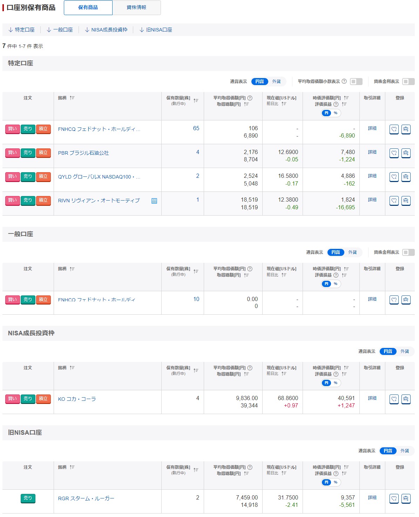The width and height of the screenshot is (419, 517).
Task: Jump down to 特定口座 section
Action: coord(21,30)
